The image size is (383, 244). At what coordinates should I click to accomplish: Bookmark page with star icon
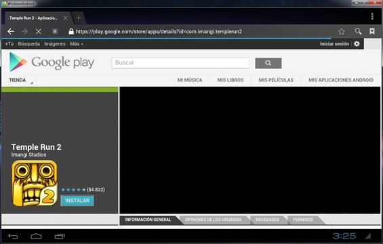[x=342, y=31]
